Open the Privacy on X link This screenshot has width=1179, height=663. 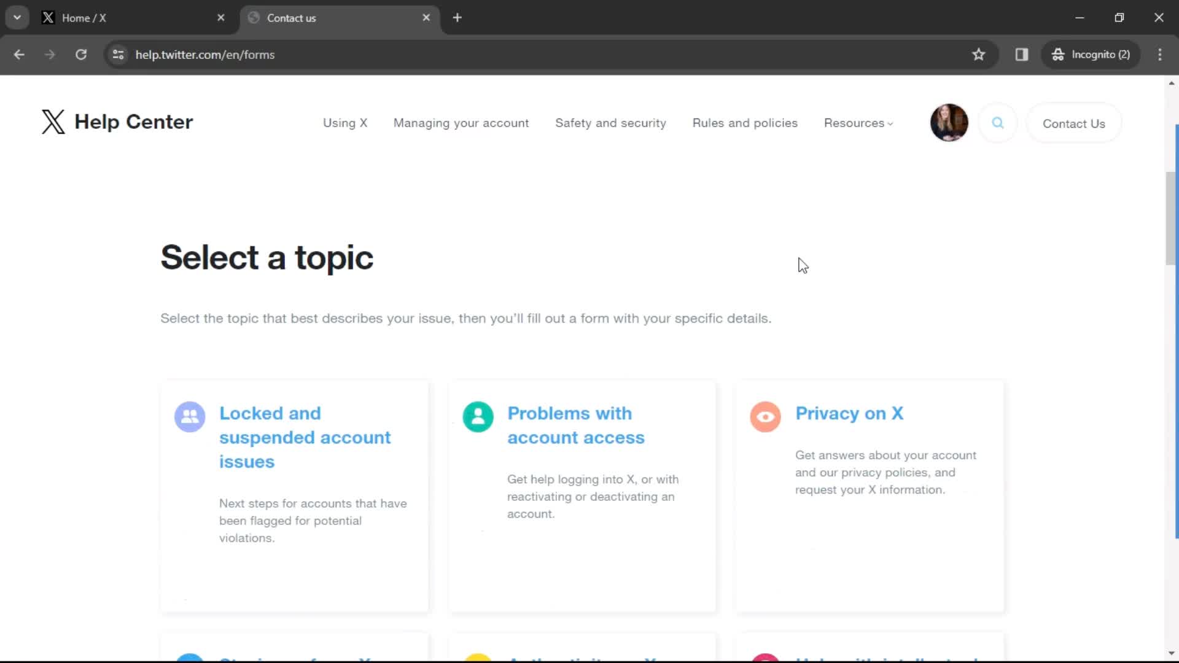pyautogui.click(x=849, y=413)
